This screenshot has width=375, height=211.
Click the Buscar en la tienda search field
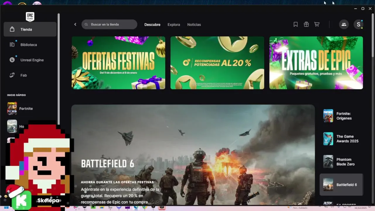(x=109, y=24)
